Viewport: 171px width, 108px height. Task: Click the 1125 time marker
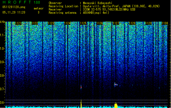[83, 23]
